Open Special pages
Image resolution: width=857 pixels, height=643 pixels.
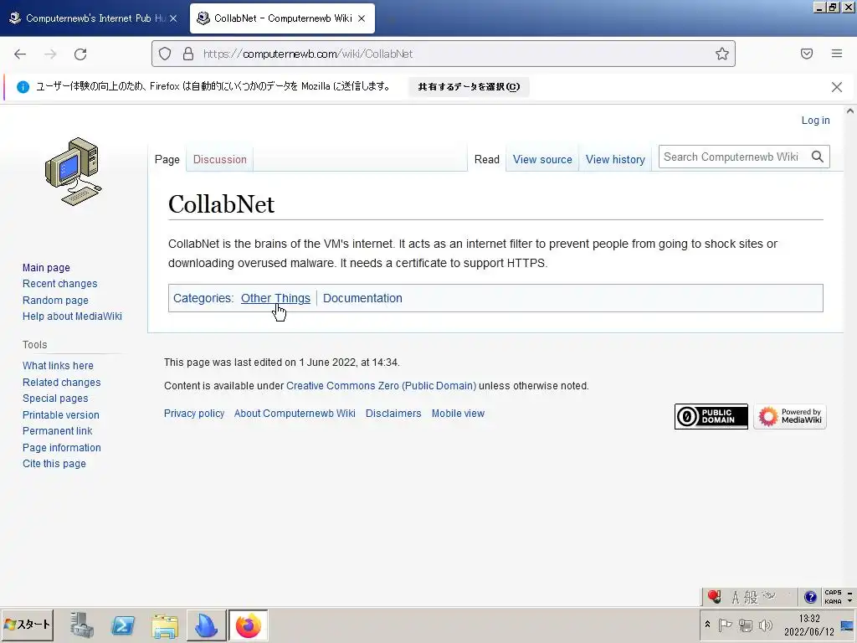click(x=55, y=399)
